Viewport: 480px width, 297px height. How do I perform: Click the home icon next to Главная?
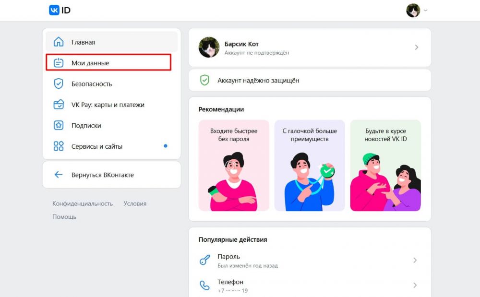click(59, 42)
